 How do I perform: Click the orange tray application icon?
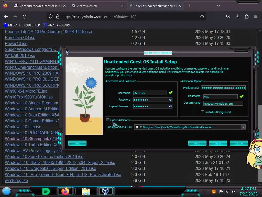point(214,191)
